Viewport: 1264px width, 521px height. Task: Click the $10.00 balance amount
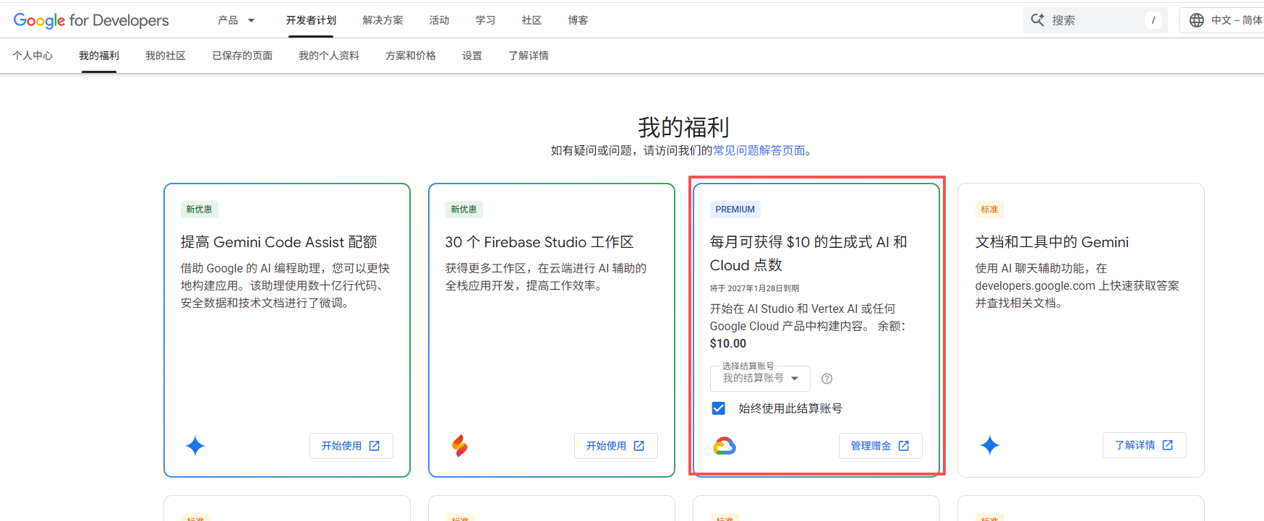(728, 343)
